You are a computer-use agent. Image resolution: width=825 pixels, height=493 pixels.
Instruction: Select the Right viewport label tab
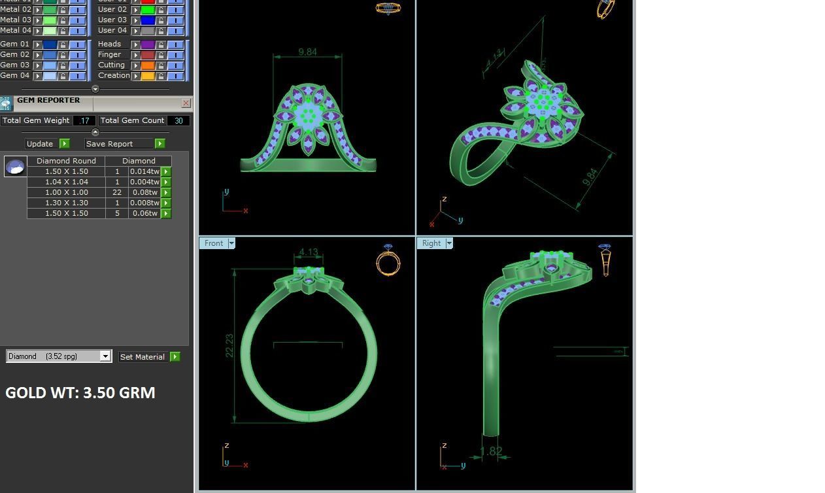[x=431, y=243]
